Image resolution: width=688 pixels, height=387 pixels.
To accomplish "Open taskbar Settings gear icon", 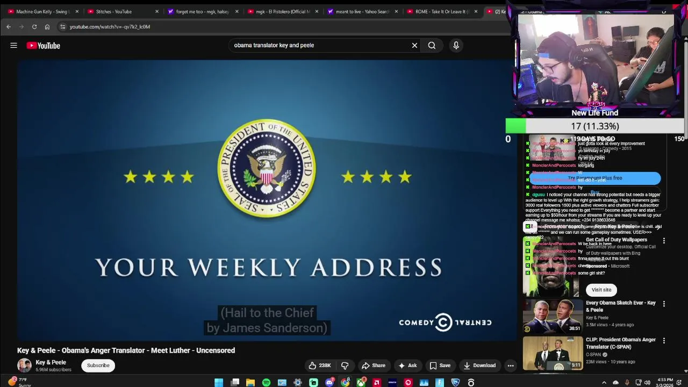I will 298,383.
